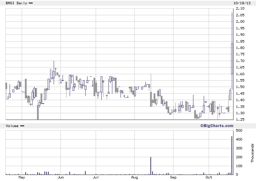
Task: Click the 1.75 price axis label
Action: coord(240,54)
